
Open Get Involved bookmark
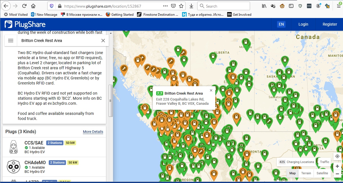point(239,14)
